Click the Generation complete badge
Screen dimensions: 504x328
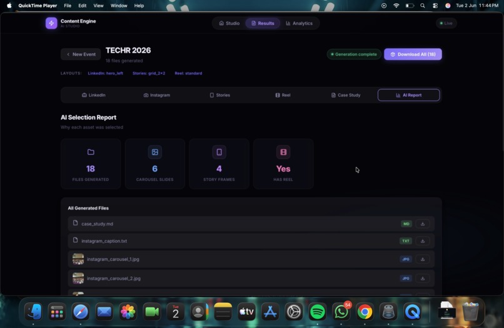pos(354,54)
